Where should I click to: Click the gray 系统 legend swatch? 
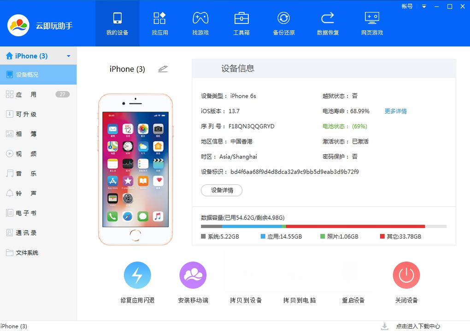coord(203,236)
